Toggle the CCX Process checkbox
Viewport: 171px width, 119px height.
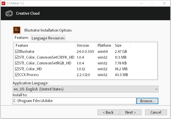[17, 75]
